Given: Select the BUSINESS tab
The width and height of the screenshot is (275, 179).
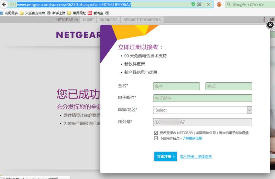Looking at the screenshot, I should pyautogui.click(x=108, y=20).
